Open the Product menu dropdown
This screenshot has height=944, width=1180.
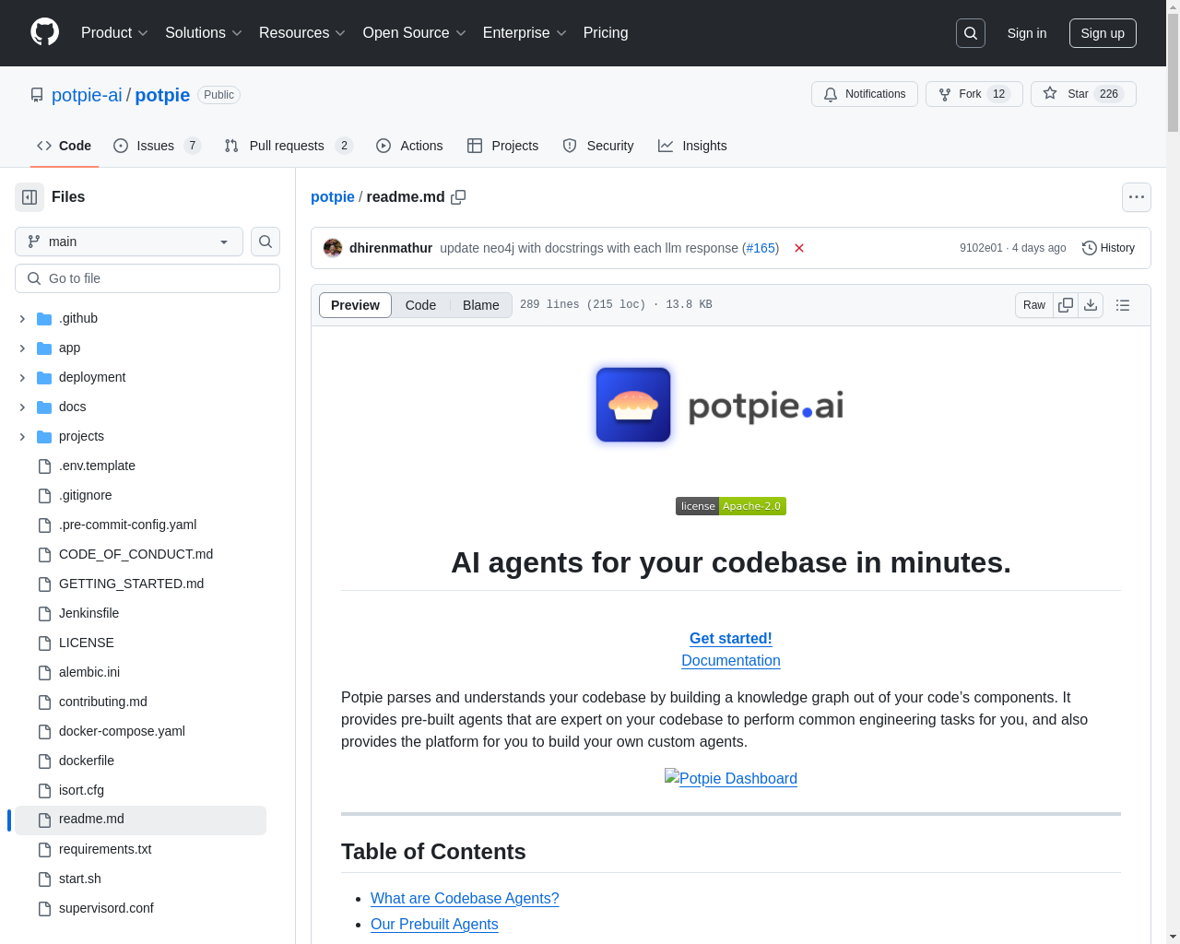coord(114,33)
